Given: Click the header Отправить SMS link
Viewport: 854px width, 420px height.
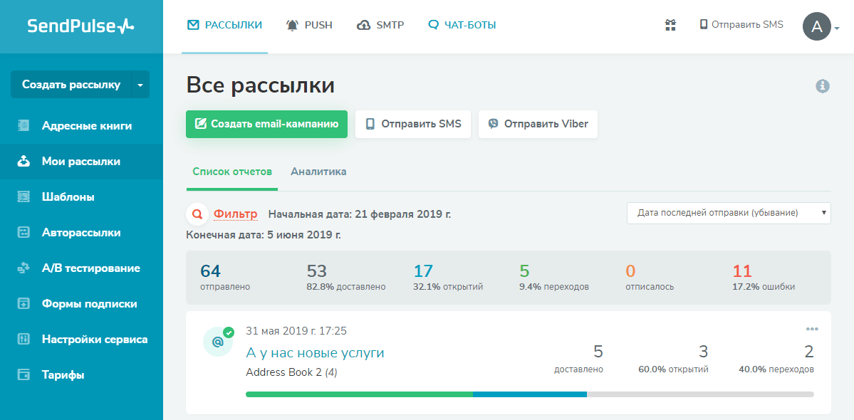Looking at the screenshot, I should (x=741, y=24).
